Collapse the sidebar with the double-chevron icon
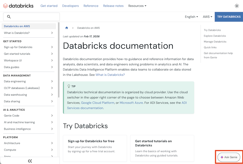This screenshot has height=164, width=243. 30,161
